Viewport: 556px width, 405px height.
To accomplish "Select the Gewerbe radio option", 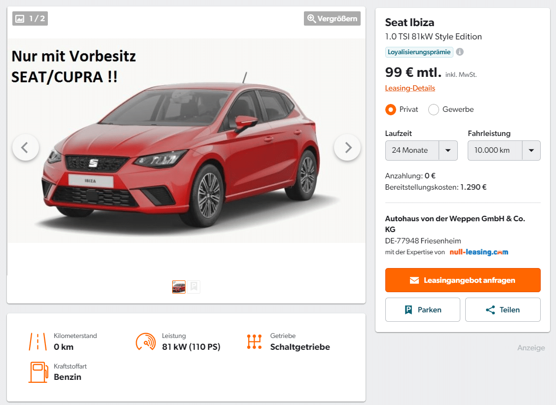I will click(x=433, y=110).
